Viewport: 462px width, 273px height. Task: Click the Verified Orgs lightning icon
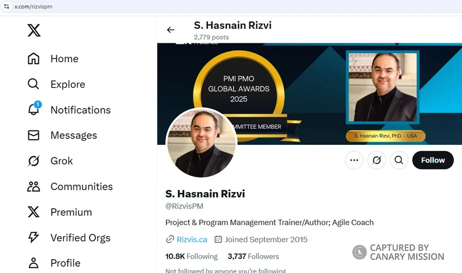coord(33,237)
